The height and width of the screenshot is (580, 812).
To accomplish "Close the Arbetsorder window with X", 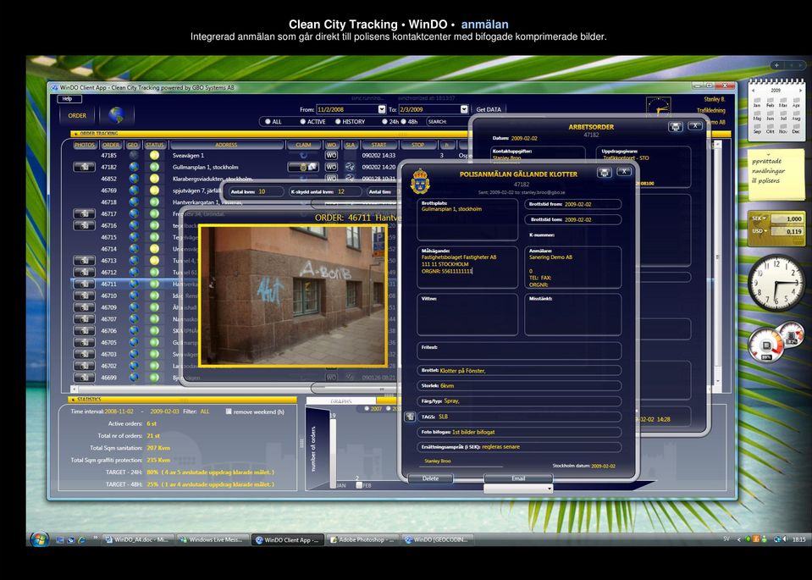I will click(x=695, y=126).
